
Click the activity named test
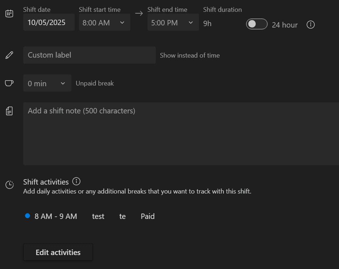(98, 216)
